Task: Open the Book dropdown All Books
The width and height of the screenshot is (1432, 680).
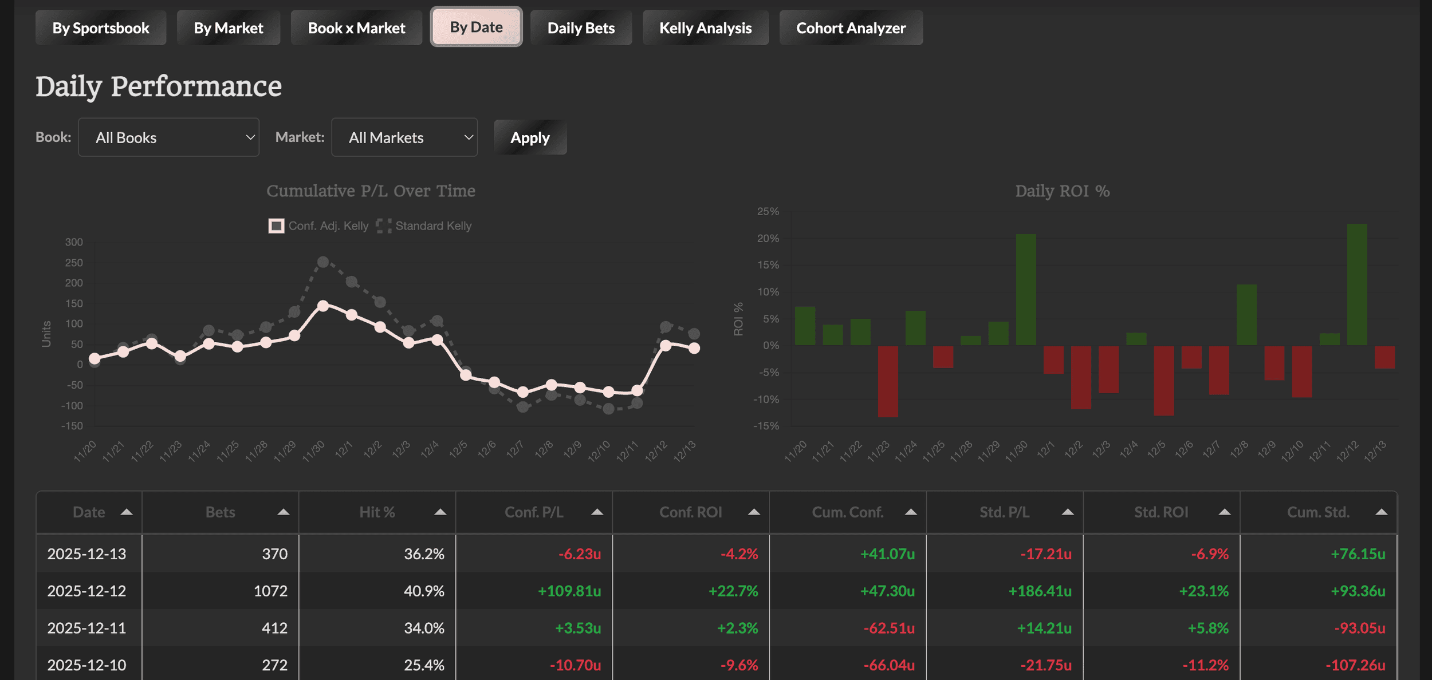Action: coord(168,137)
